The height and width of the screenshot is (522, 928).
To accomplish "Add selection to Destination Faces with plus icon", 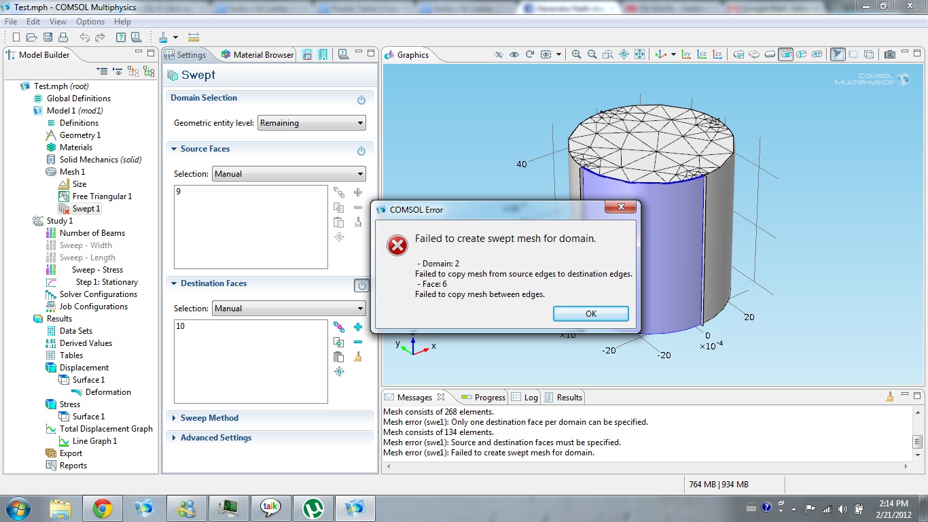I will [x=358, y=327].
